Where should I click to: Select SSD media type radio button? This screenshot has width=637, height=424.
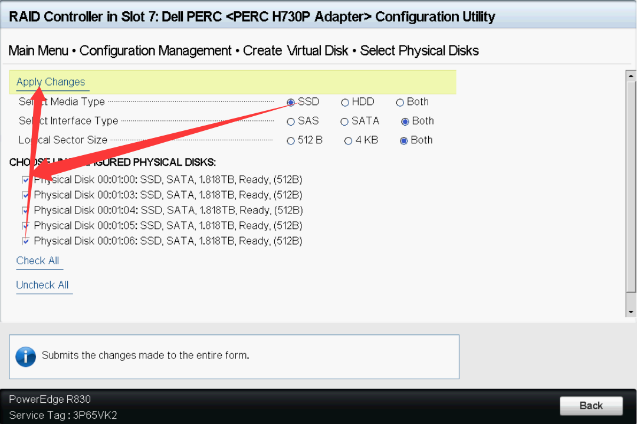tap(291, 103)
